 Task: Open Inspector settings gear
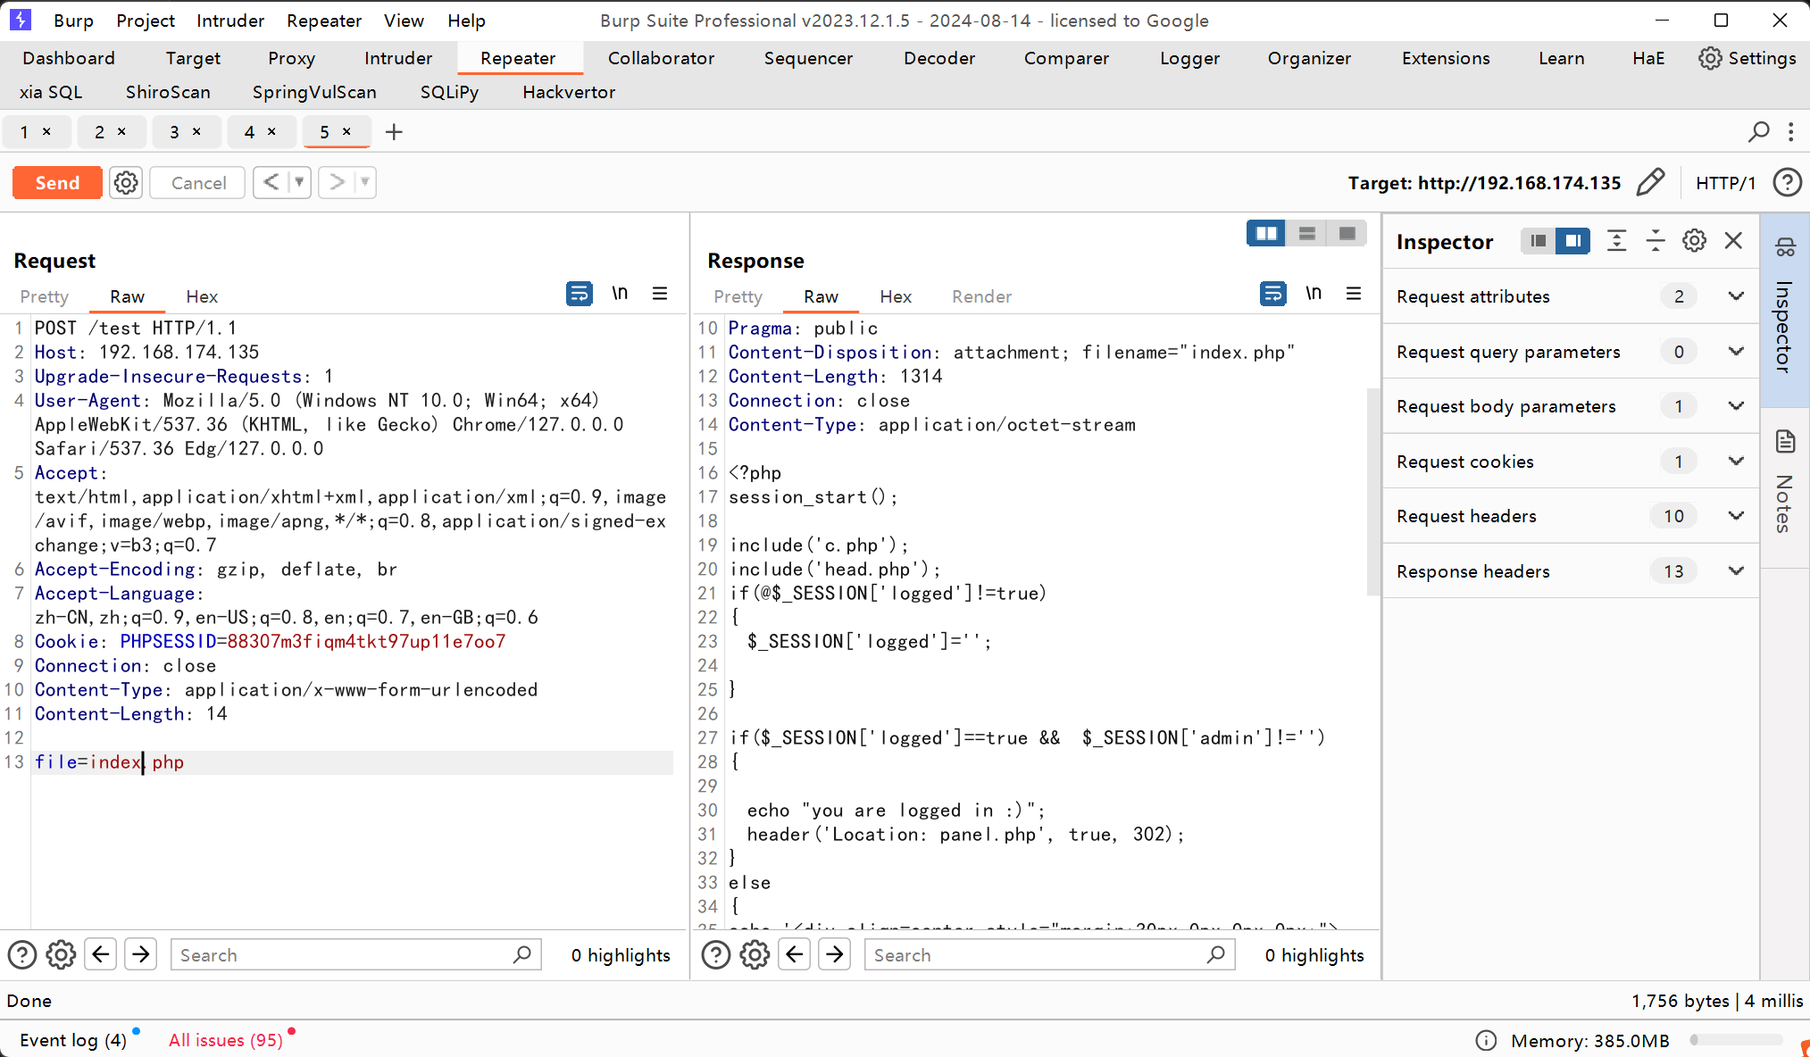pyautogui.click(x=1694, y=240)
